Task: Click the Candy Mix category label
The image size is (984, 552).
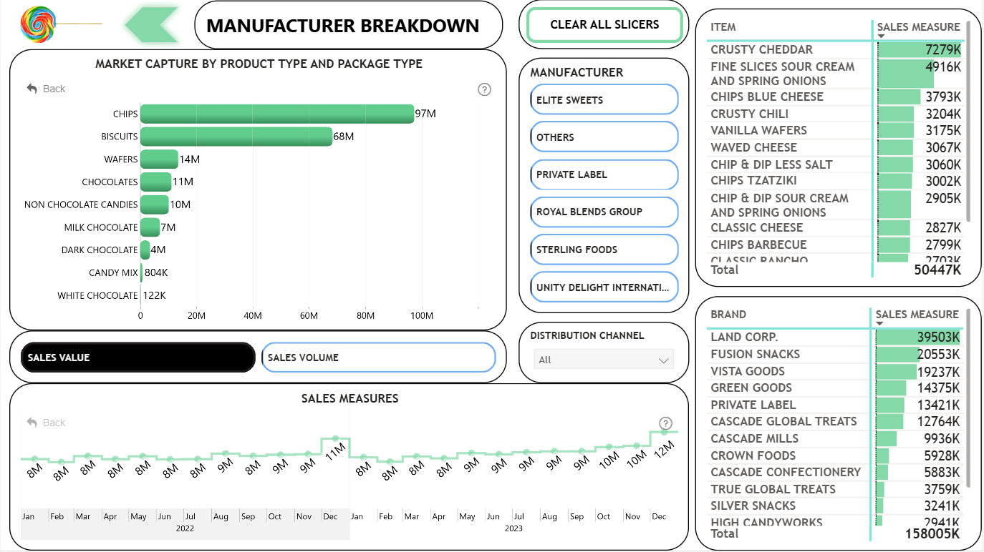Action: (113, 272)
